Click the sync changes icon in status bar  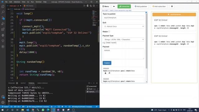pyautogui.click(x=12, y=107)
